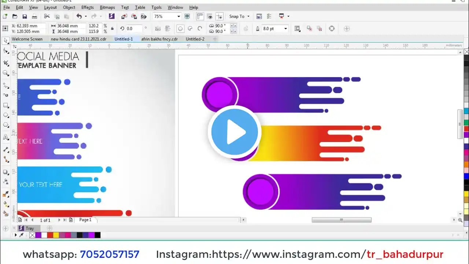This screenshot has width=469, height=264.
Task: Click the no-fill X swatch in Tray
Action: click(32, 235)
